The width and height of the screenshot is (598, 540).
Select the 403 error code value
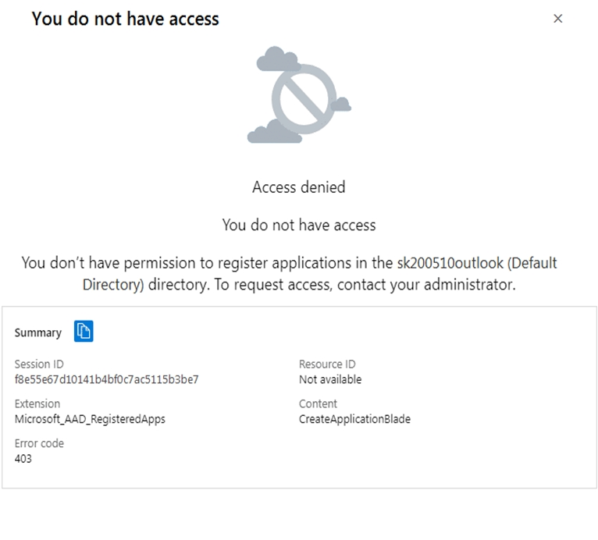coord(23,459)
